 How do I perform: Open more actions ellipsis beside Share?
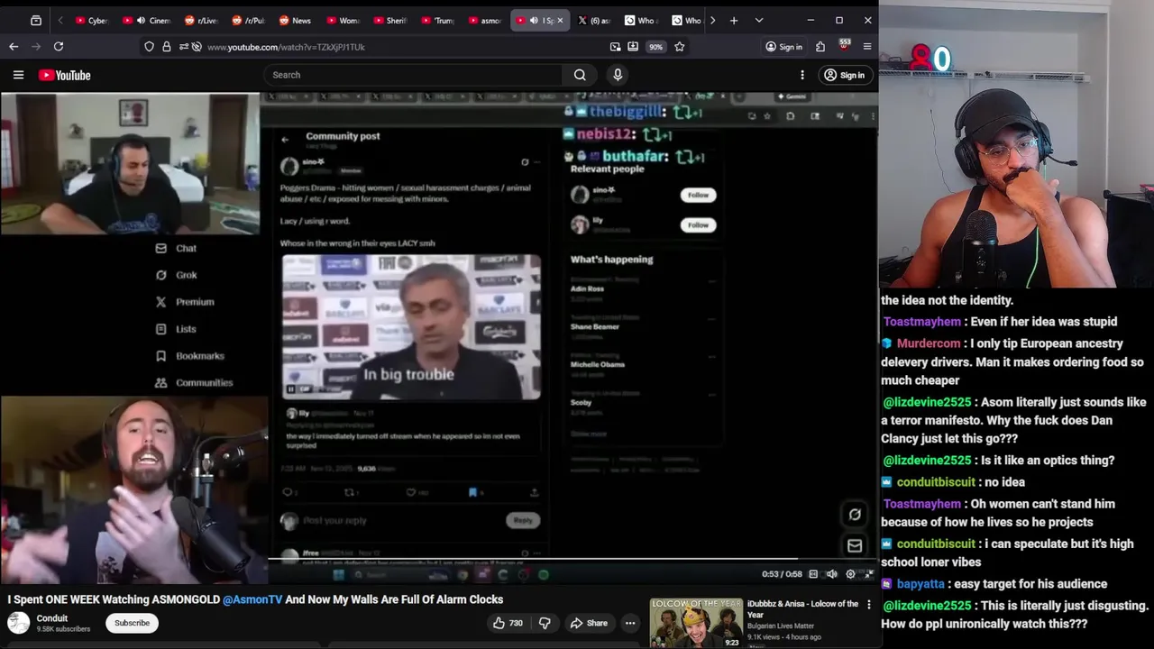click(x=630, y=623)
